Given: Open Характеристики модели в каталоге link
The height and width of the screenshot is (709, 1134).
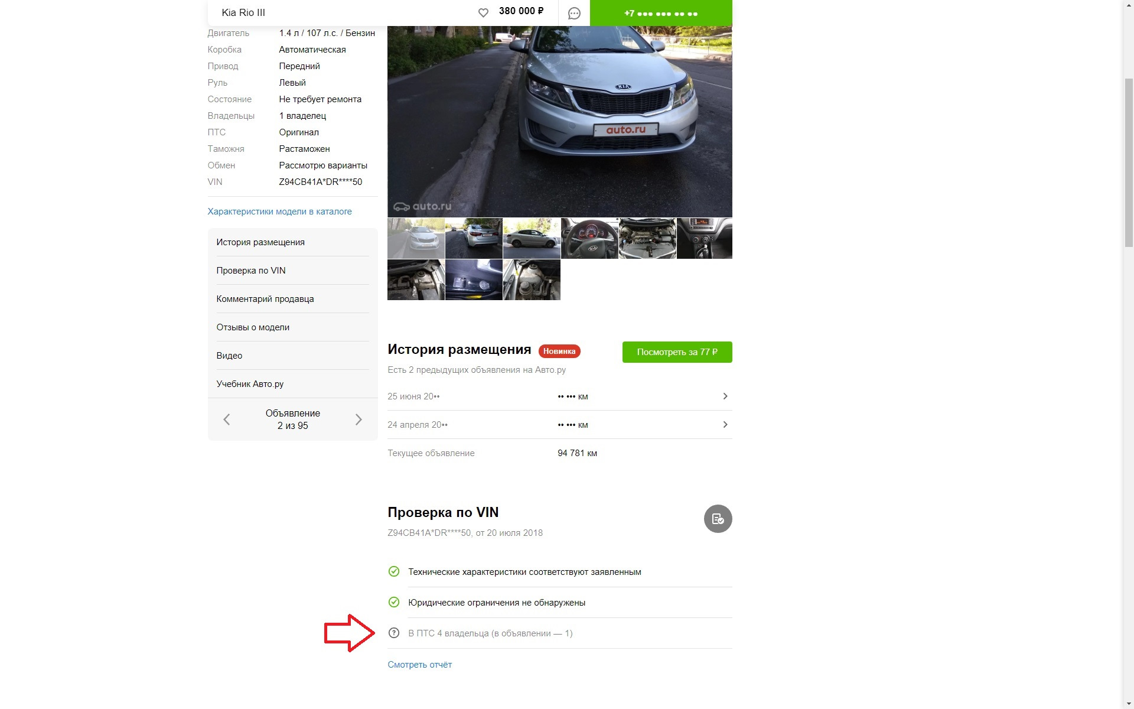Looking at the screenshot, I should tap(279, 212).
